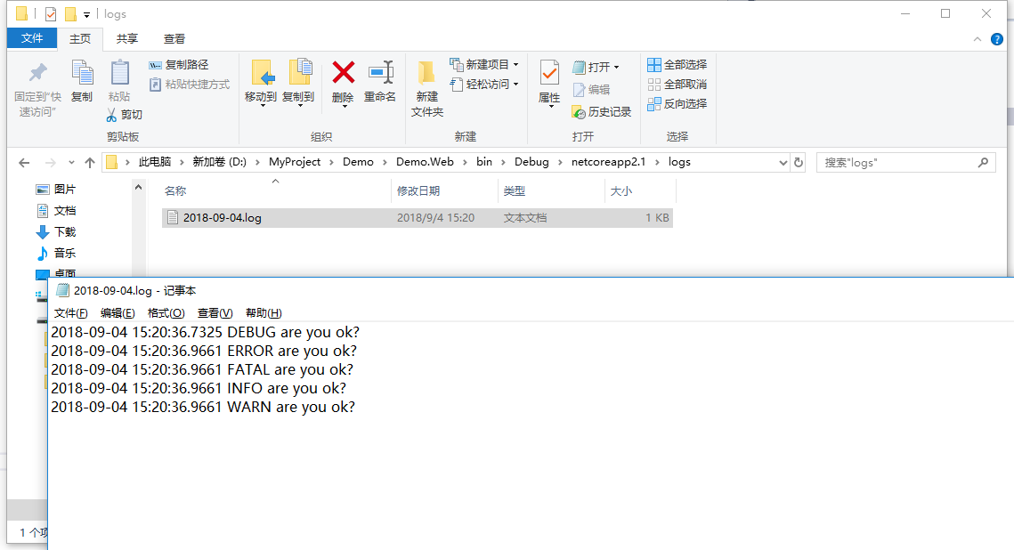
Task: Open Notepad View menu
Action: [x=215, y=312]
